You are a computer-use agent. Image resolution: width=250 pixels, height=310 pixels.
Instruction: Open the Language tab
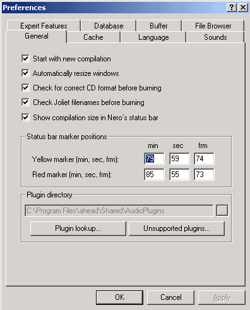(153, 37)
